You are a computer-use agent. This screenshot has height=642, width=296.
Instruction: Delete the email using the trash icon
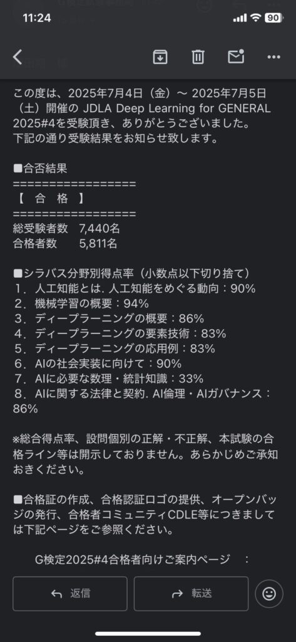point(198,57)
